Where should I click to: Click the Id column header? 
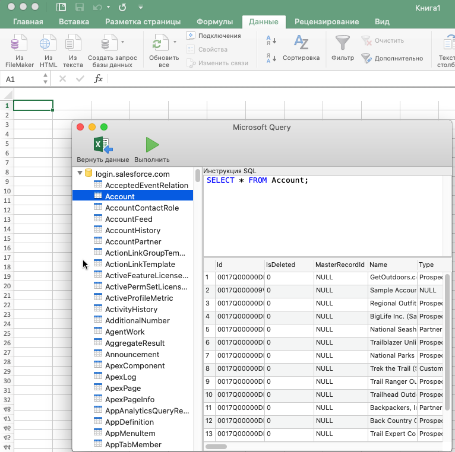tap(240, 265)
